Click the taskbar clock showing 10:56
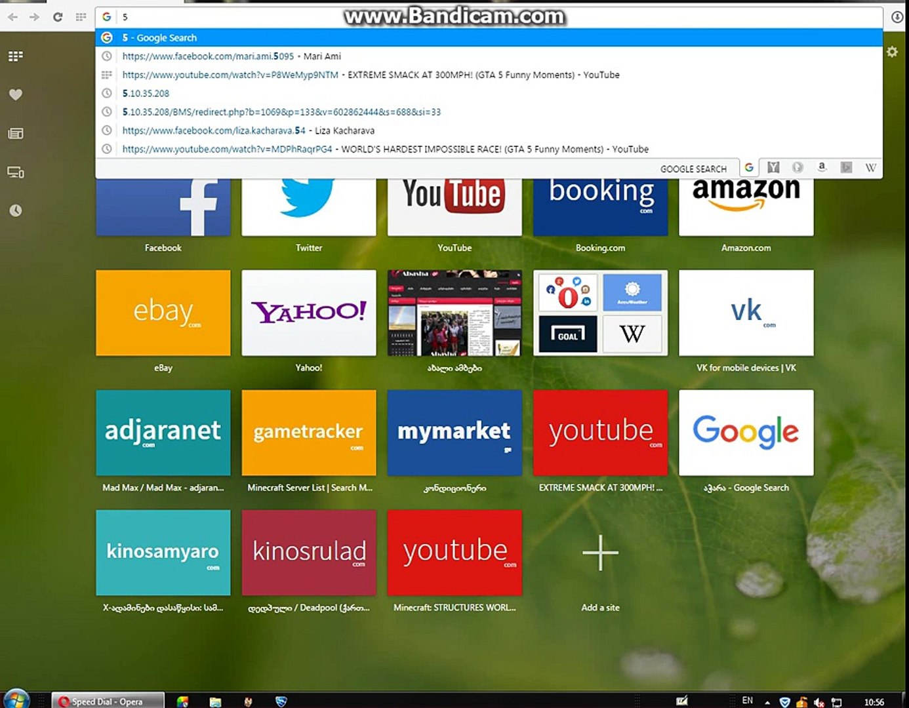The width and height of the screenshot is (909, 708). click(x=874, y=702)
